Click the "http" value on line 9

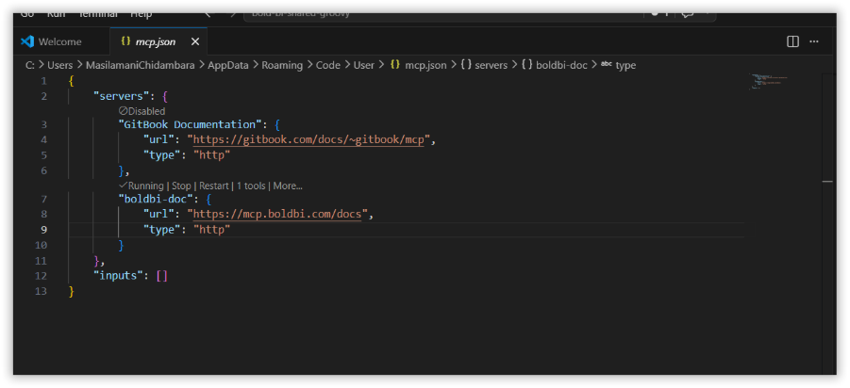click(212, 230)
